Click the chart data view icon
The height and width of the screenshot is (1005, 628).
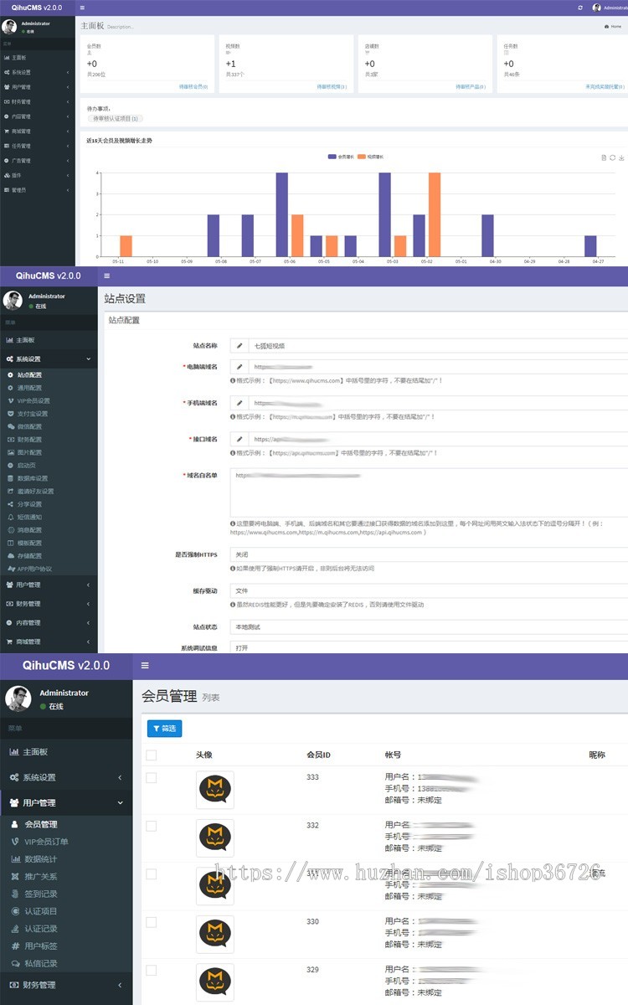click(604, 157)
